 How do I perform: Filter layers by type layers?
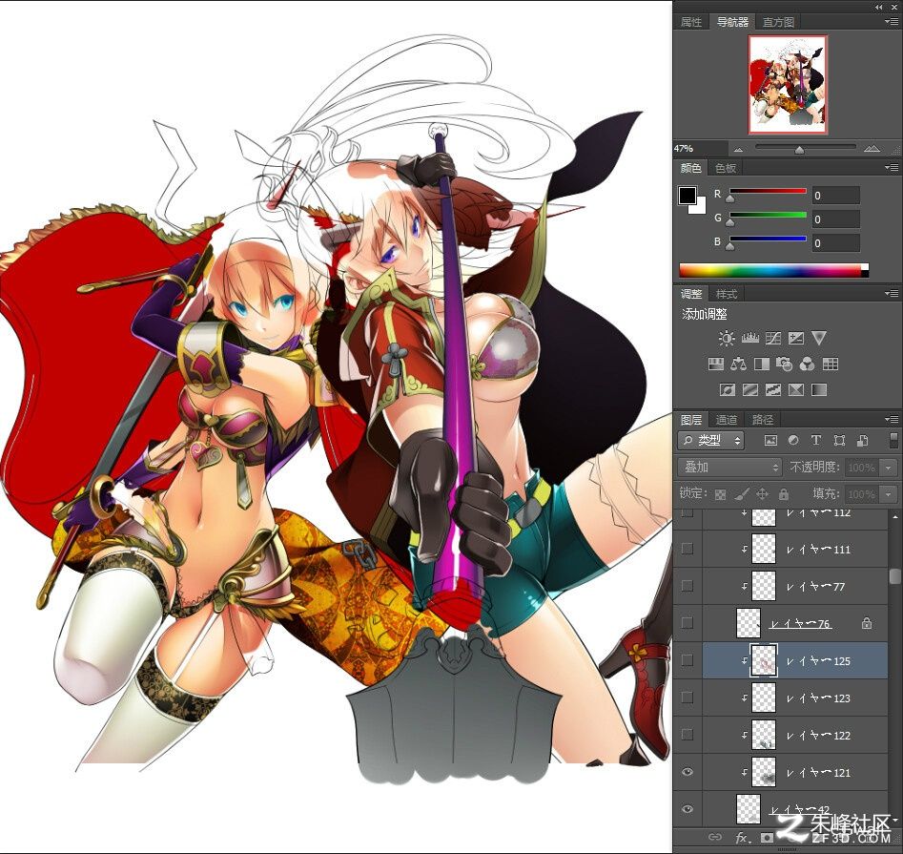pyautogui.click(x=816, y=441)
